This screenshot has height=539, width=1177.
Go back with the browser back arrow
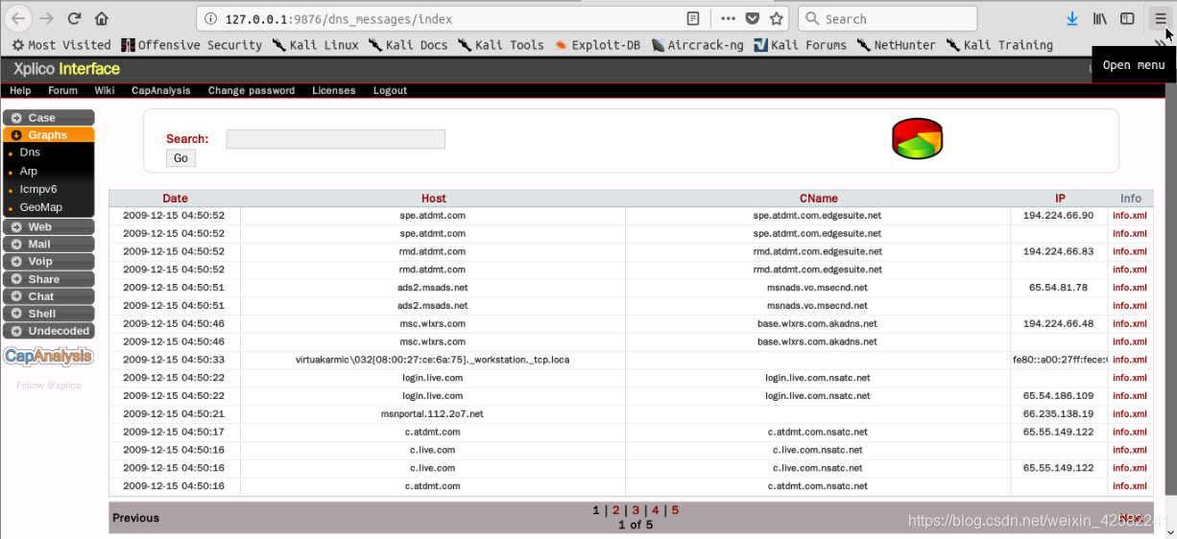[x=18, y=18]
